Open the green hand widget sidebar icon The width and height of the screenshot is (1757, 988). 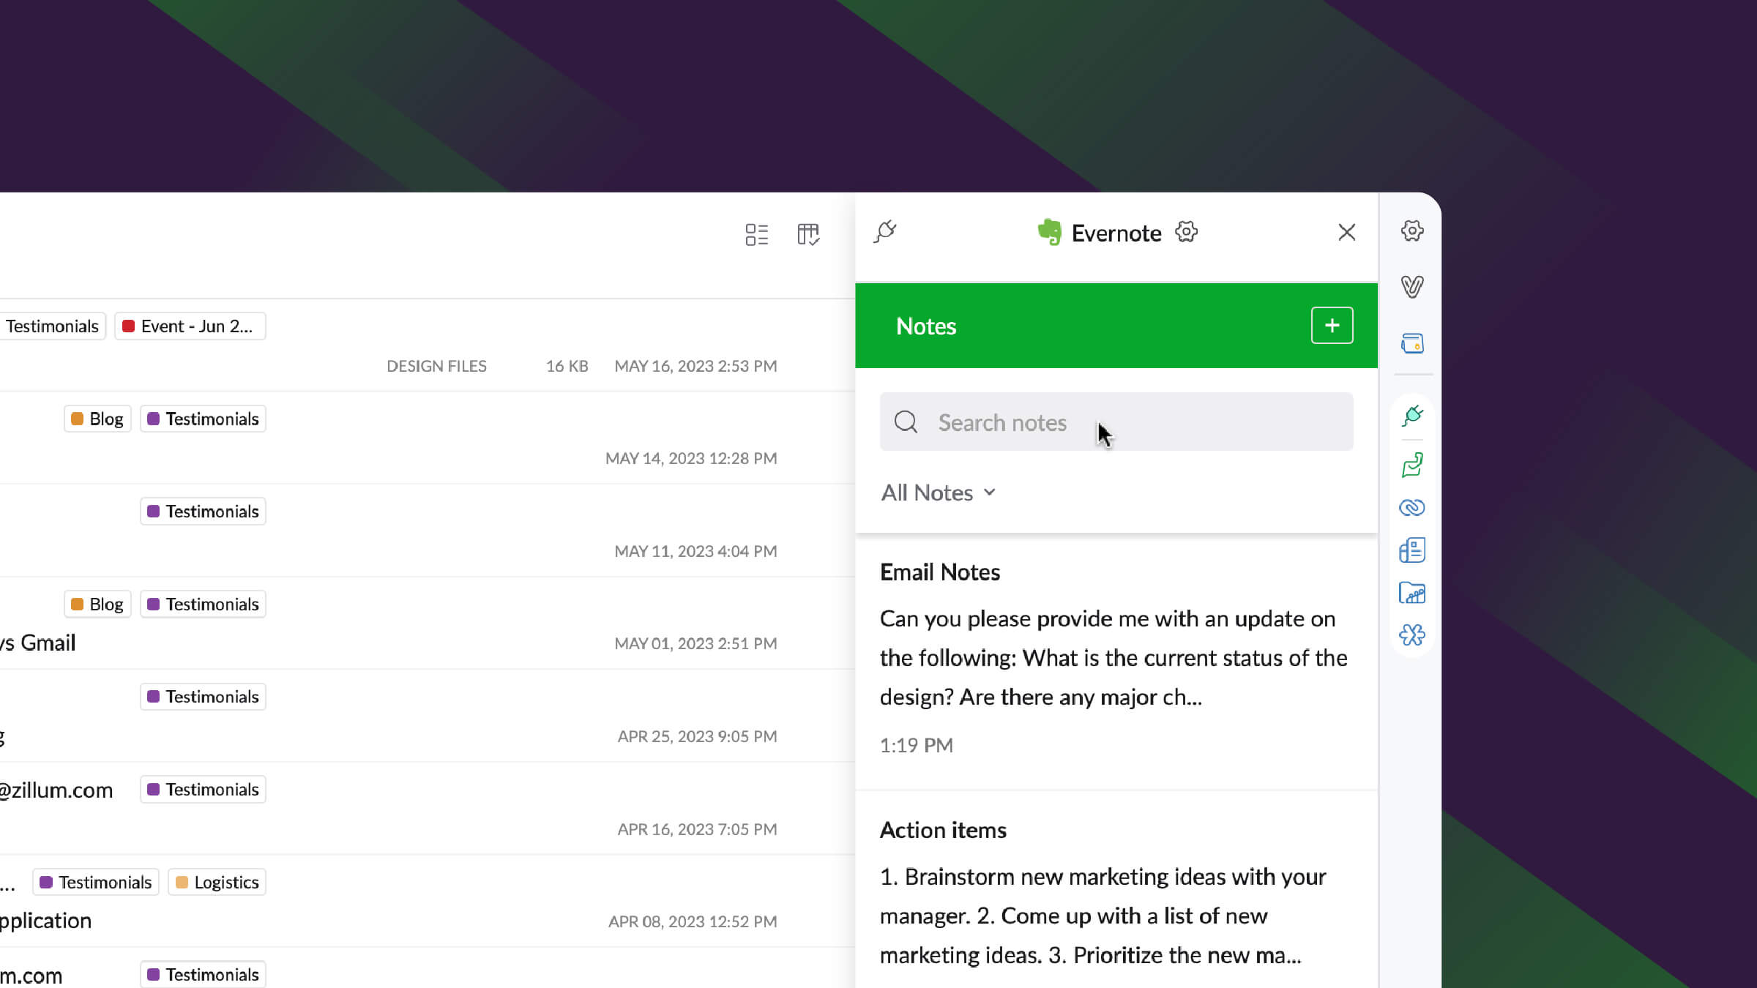pos(1412,465)
